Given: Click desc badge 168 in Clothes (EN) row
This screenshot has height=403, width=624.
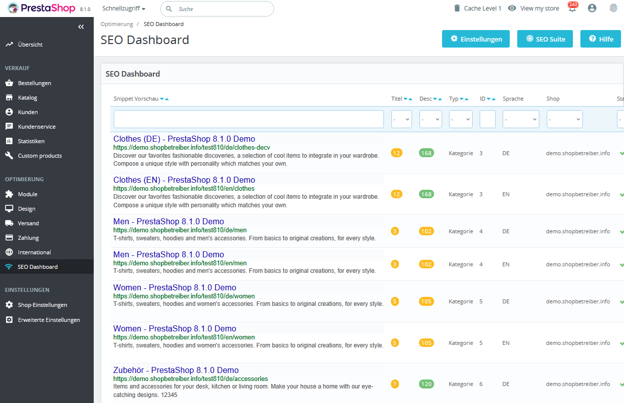Looking at the screenshot, I should [427, 194].
